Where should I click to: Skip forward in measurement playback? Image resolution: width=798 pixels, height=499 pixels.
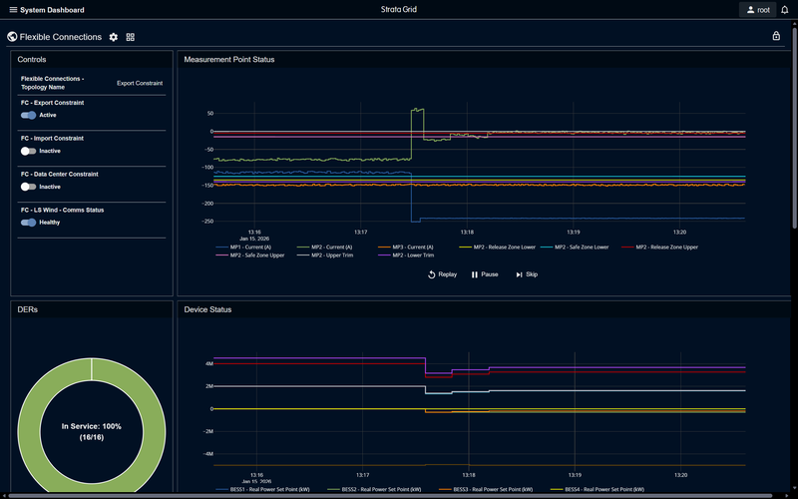pos(527,274)
